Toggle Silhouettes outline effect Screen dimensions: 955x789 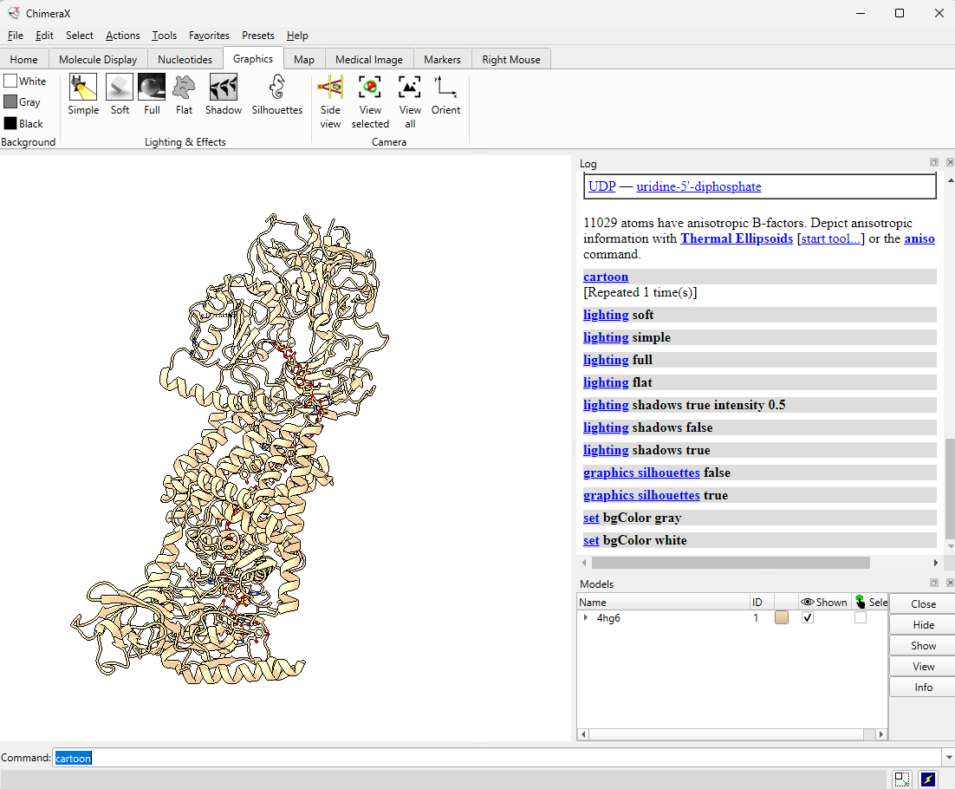click(277, 95)
